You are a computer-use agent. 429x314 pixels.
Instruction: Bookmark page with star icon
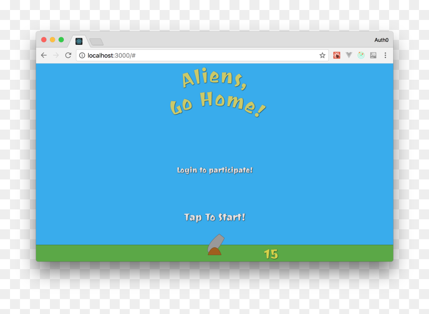click(322, 55)
